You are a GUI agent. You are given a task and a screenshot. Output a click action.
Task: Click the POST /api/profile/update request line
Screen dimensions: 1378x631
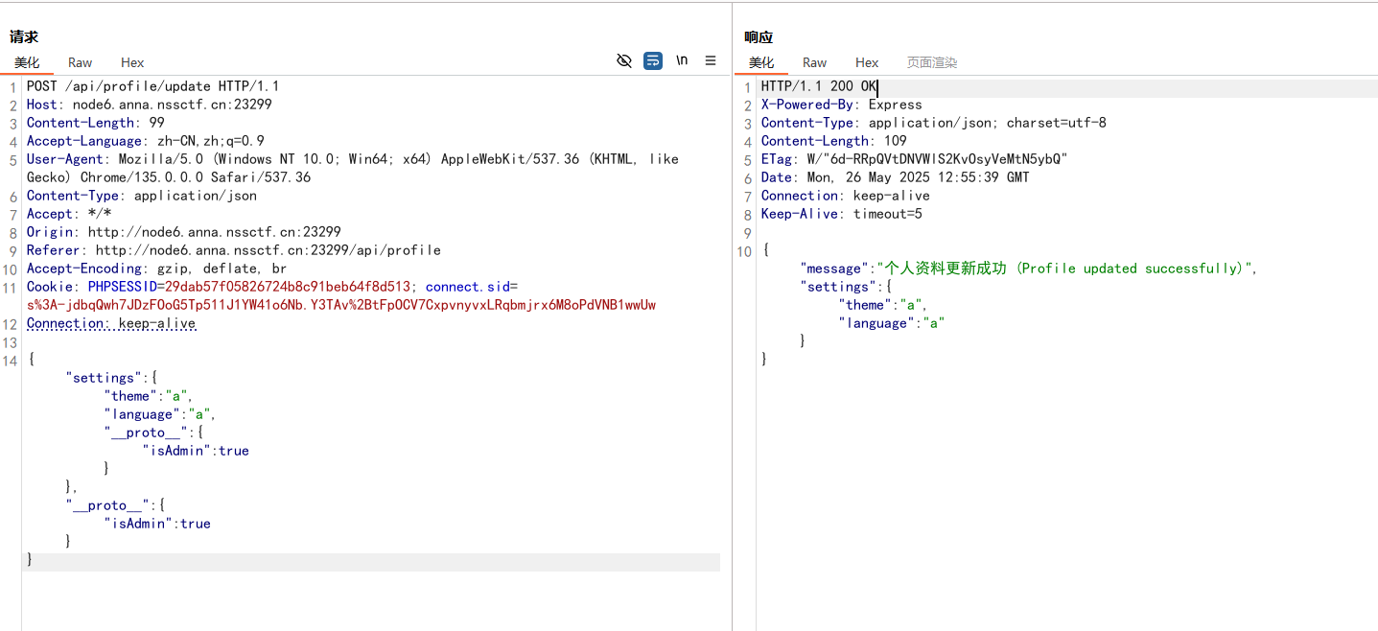(x=152, y=86)
